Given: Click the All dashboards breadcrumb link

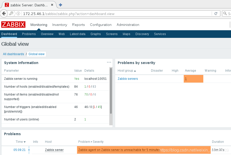Looking at the screenshot, I should [13, 54].
